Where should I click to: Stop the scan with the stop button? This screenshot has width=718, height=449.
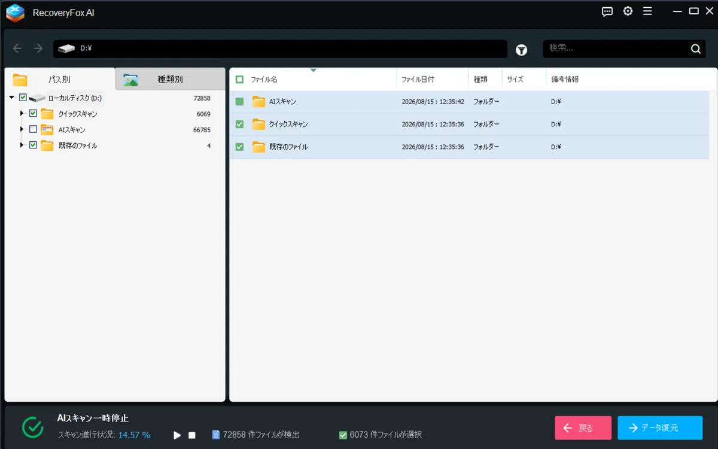(192, 435)
